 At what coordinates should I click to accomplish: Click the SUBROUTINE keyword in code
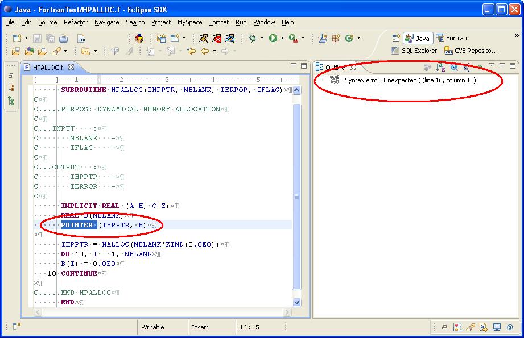pyautogui.click(x=84, y=90)
